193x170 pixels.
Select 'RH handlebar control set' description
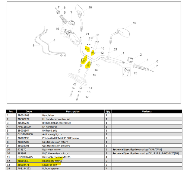(56, 123)
